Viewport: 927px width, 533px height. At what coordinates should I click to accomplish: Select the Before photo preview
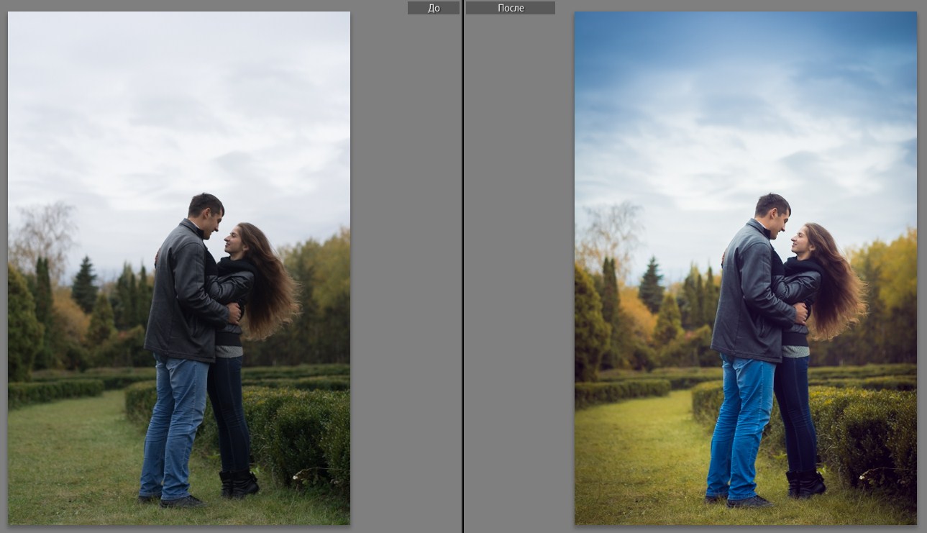pos(179,268)
